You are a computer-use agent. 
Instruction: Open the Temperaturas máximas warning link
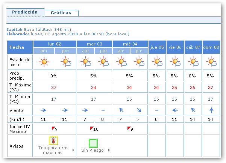click(x=53, y=150)
